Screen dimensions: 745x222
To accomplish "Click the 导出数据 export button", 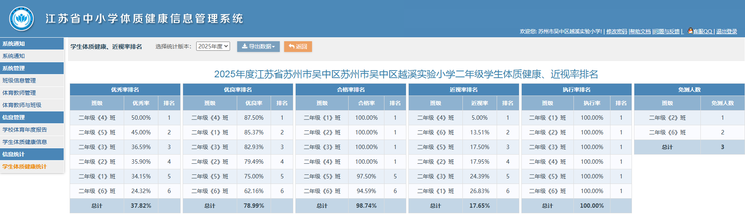I will pyautogui.click(x=258, y=46).
